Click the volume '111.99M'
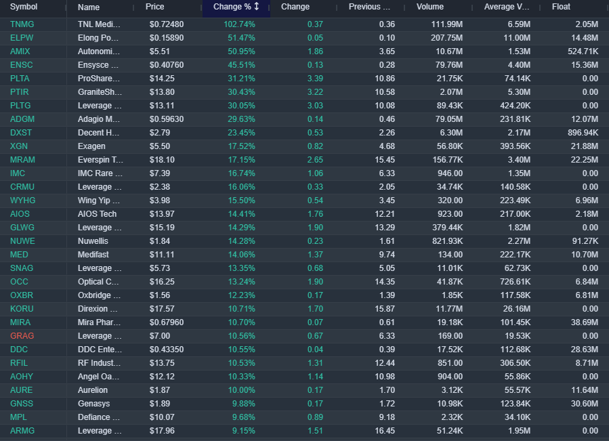Image resolution: width=609 pixels, height=441 pixels. (446, 24)
